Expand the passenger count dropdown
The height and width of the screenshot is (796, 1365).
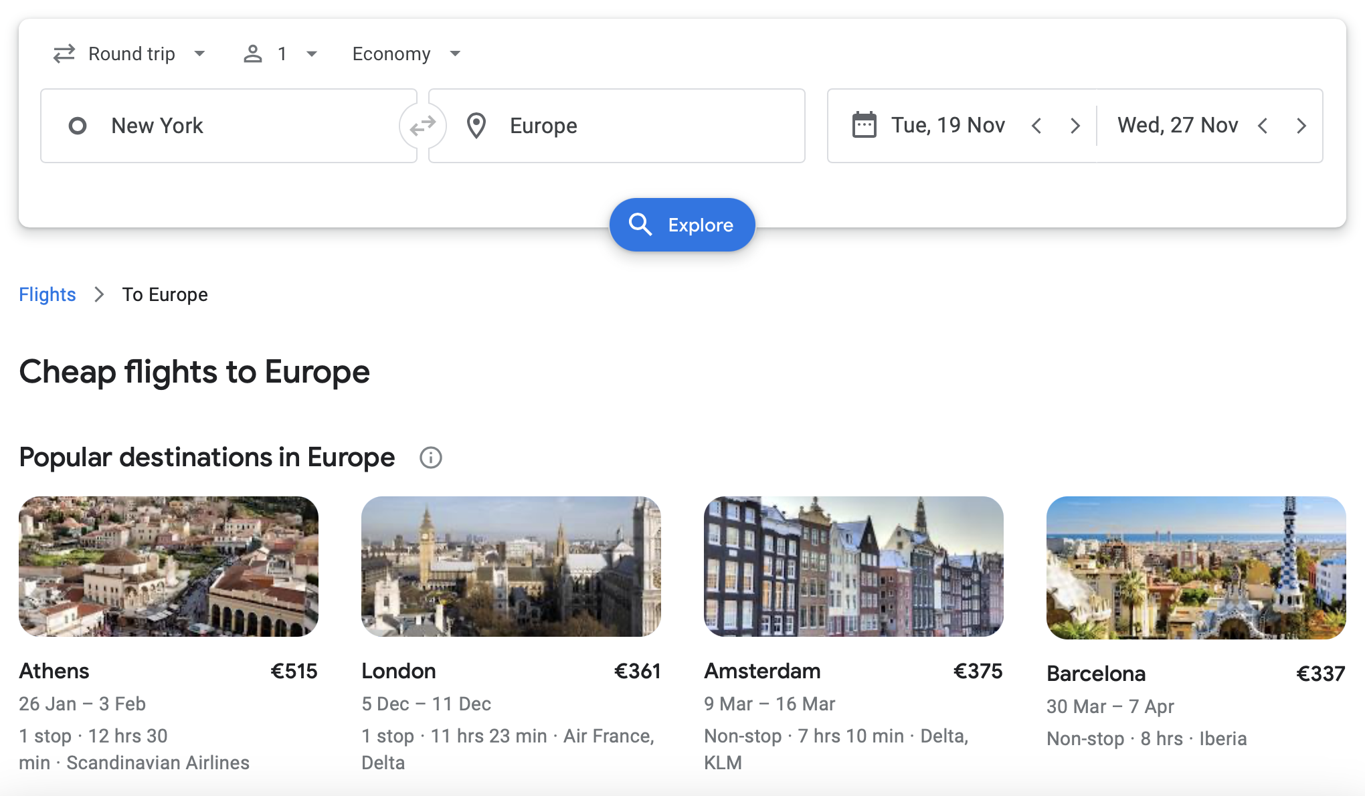click(x=280, y=54)
